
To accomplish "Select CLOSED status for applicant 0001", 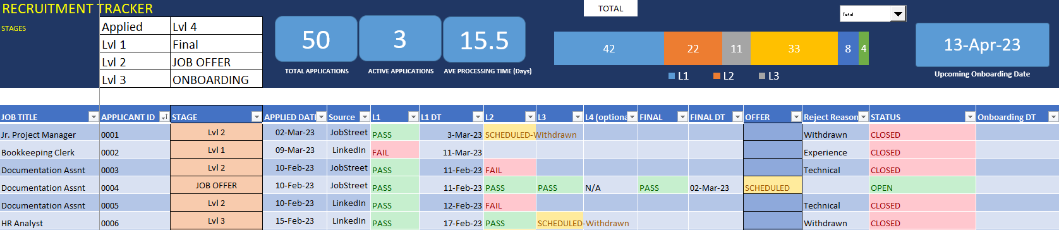I will pos(922,132).
